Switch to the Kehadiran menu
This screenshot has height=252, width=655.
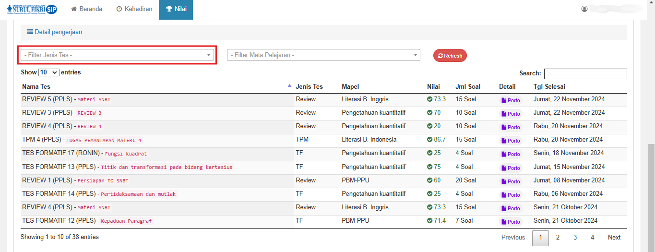pos(134,9)
